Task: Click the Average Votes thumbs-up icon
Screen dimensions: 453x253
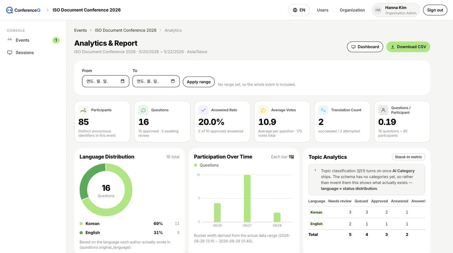Action: [x=263, y=110]
